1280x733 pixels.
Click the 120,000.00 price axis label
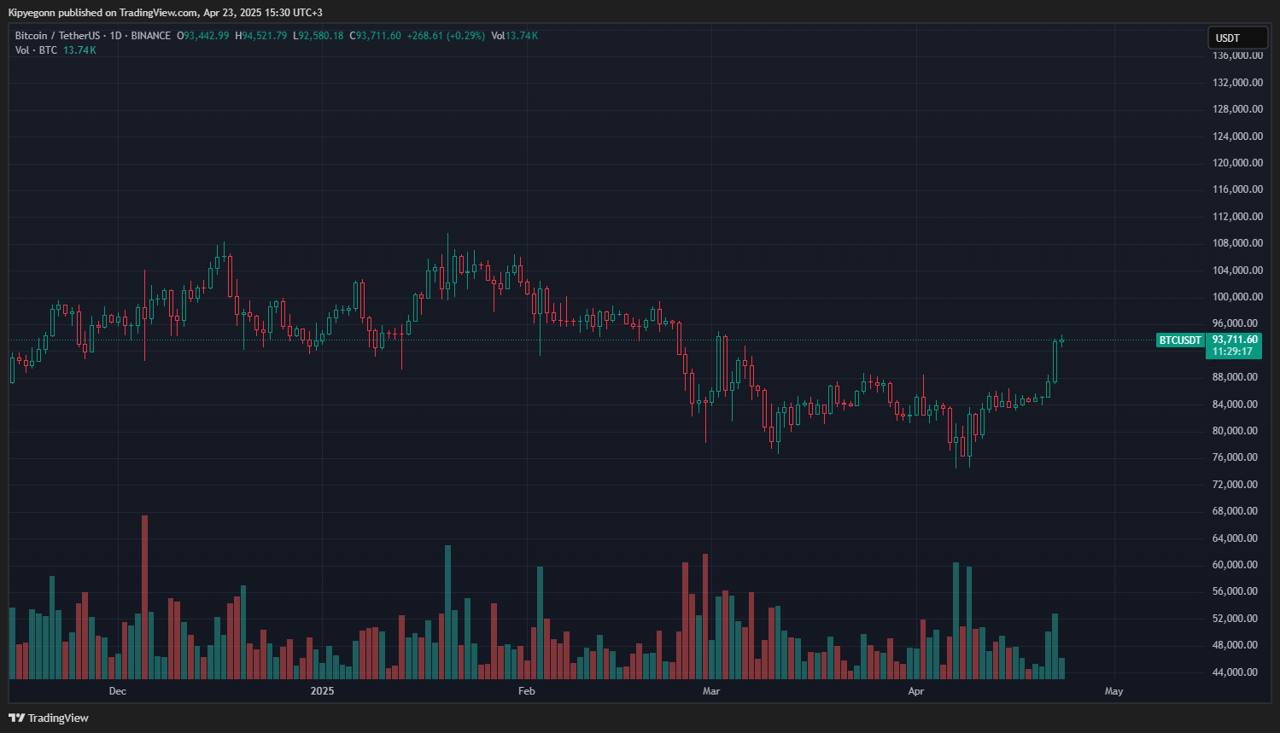[1237, 163]
